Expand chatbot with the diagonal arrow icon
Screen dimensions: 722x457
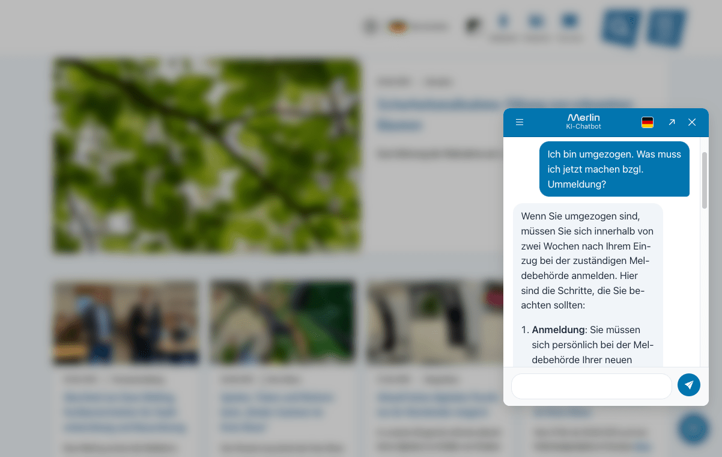tap(672, 122)
